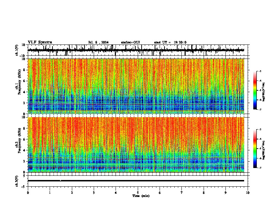Click the time axis tick label "3"
The image size is (279, 216).
(94, 193)
